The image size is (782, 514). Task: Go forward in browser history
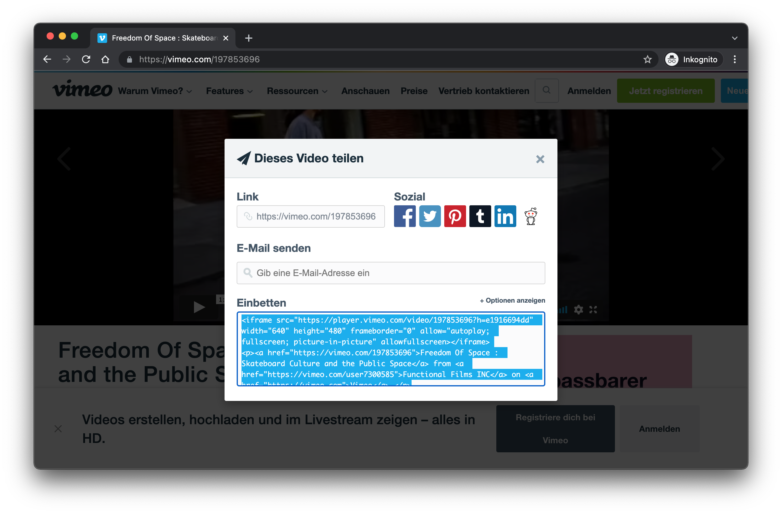[x=67, y=59]
